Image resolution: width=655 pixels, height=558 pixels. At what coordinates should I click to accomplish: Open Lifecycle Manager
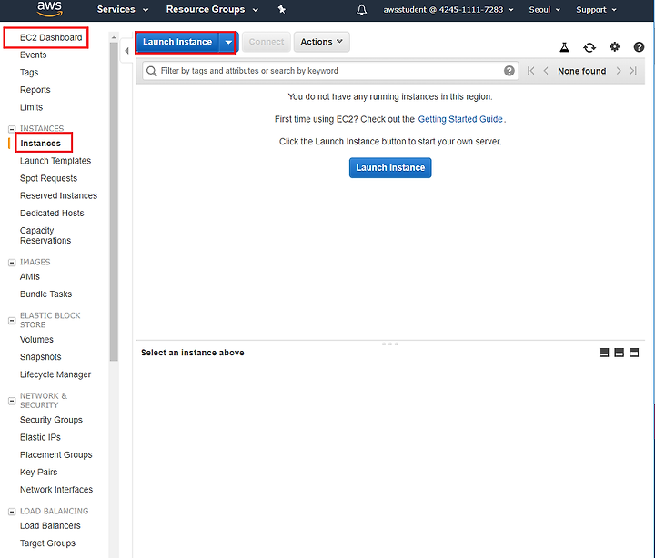pyautogui.click(x=55, y=374)
